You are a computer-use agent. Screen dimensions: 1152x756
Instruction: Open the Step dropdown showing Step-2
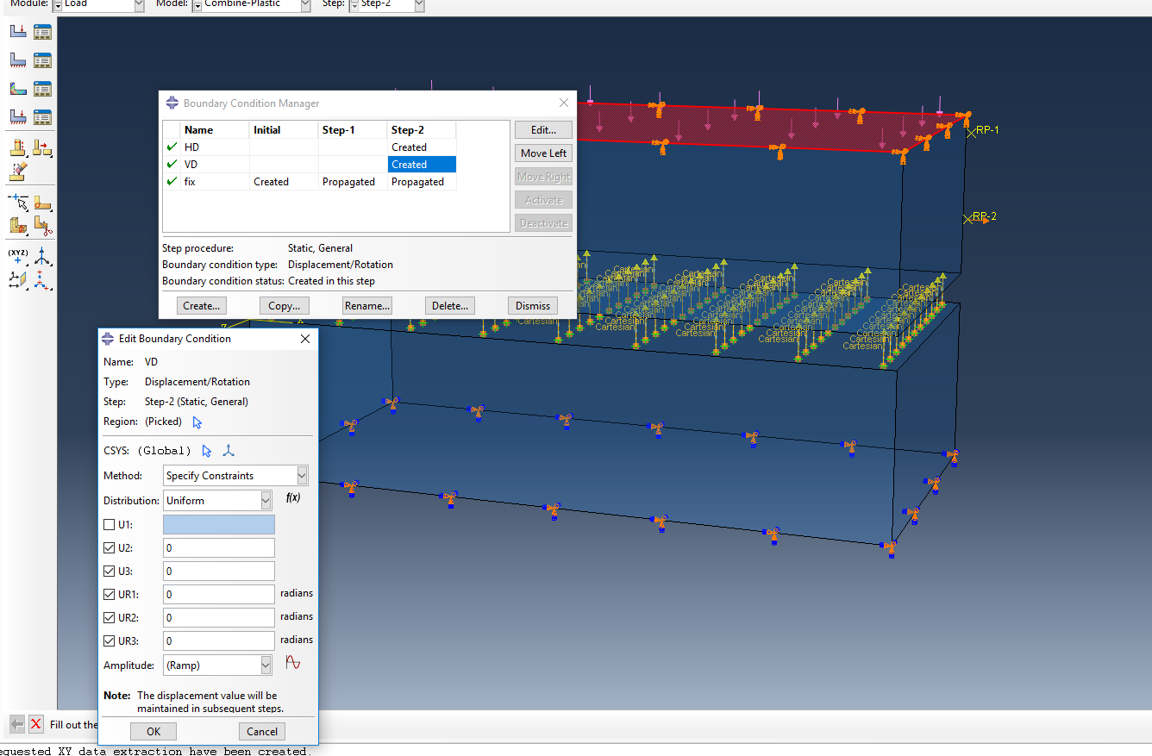point(386,5)
